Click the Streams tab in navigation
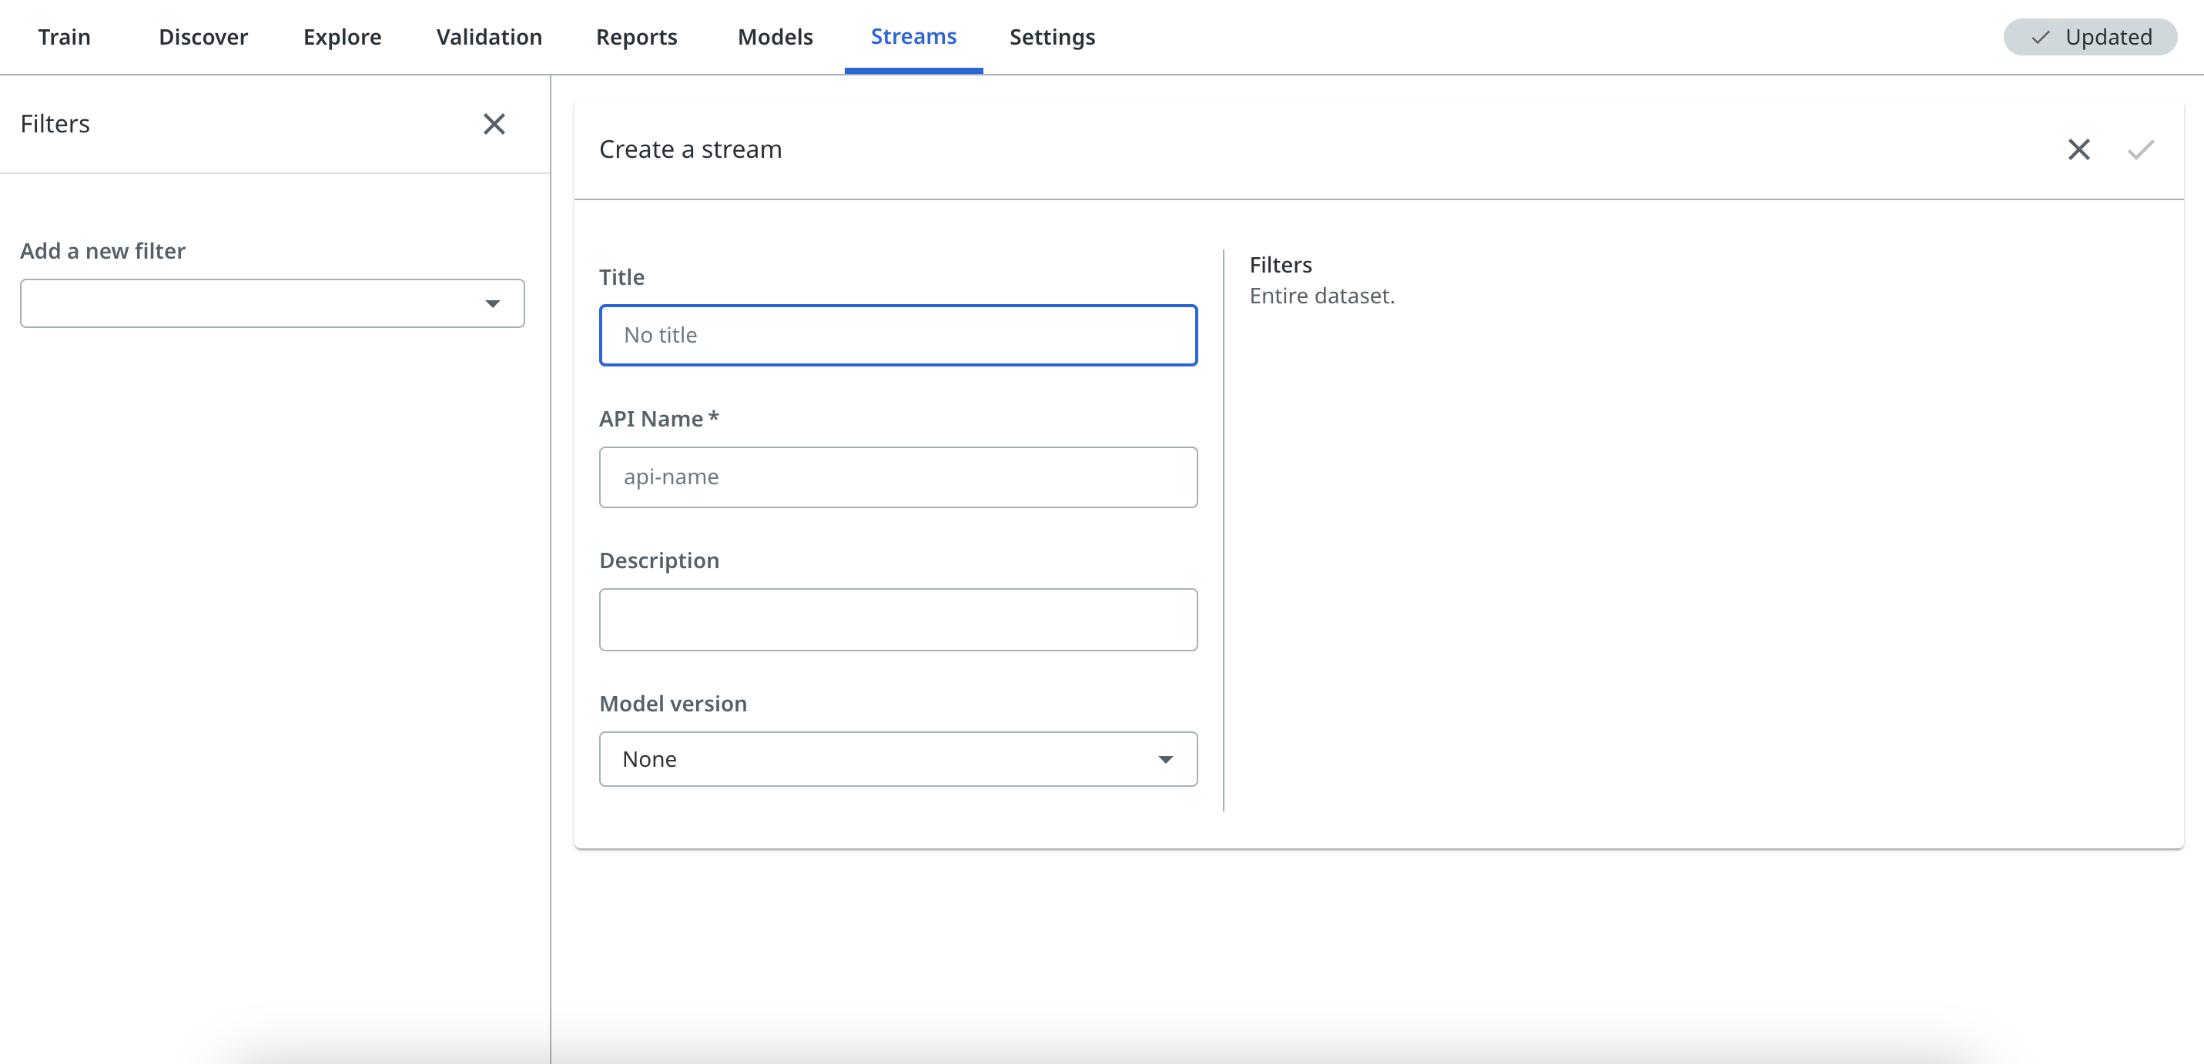 coord(913,36)
